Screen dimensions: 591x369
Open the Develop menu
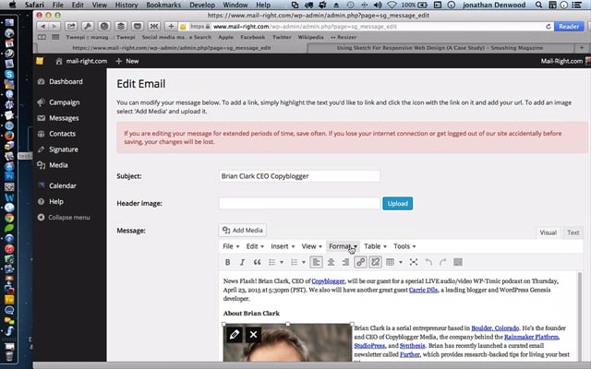click(202, 5)
